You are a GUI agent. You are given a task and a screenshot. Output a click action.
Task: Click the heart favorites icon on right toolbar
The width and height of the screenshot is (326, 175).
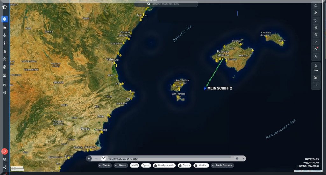[315, 20]
